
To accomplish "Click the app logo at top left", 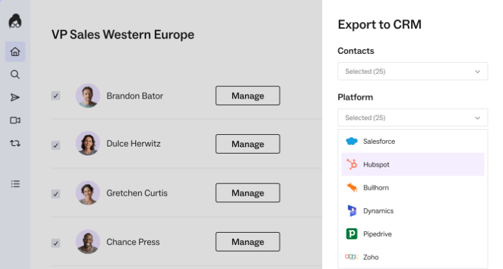I will pyautogui.click(x=15, y=21).
